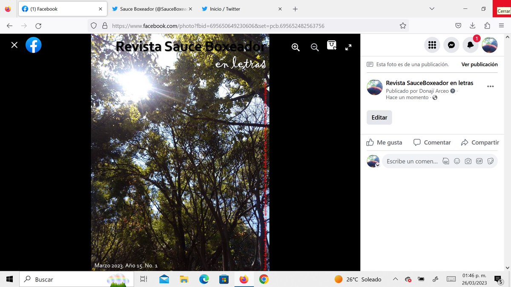Click the Comentar button

pos(432,142)
